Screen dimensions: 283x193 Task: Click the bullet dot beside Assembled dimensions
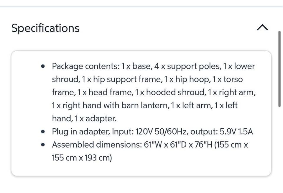[x=43, y=145]
